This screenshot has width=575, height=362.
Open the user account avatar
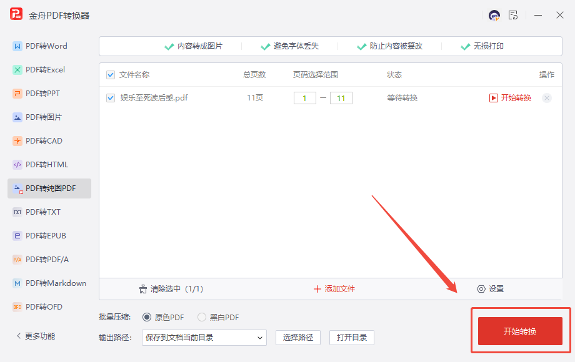click(x=494, y=16)
